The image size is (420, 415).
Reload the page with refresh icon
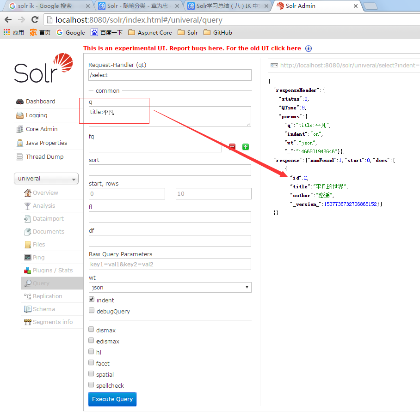pyautogui.click(x=35, y=19)
